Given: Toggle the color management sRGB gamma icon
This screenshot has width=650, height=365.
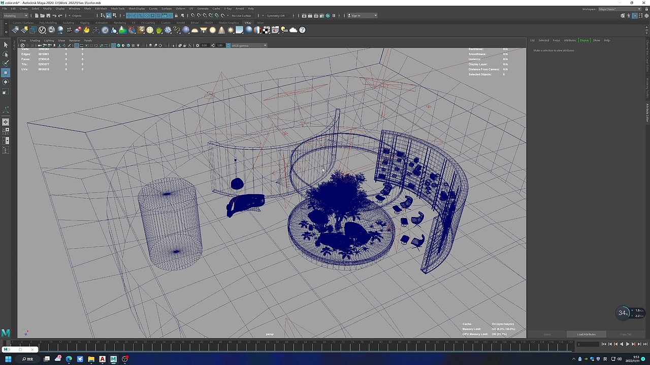Looking at the screenshot, I should click(229, 46).
